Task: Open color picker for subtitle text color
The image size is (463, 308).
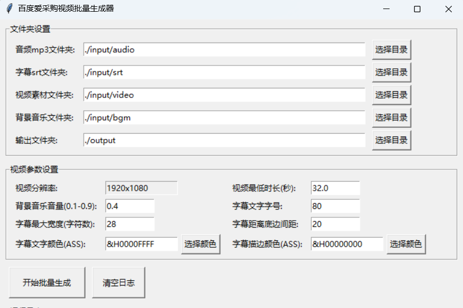Action: [x=201, y=244]
